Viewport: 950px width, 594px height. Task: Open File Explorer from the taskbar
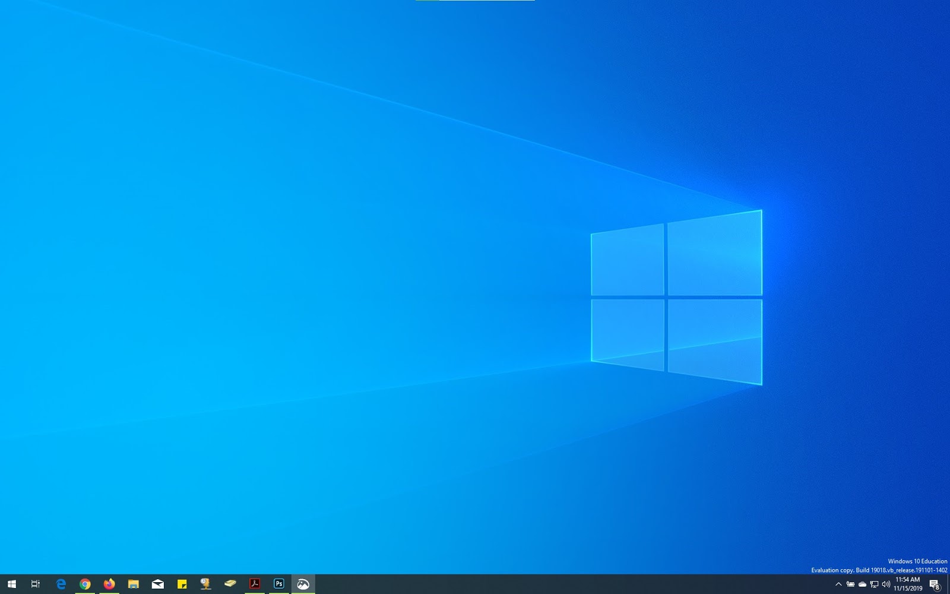(x=134, y=584)
